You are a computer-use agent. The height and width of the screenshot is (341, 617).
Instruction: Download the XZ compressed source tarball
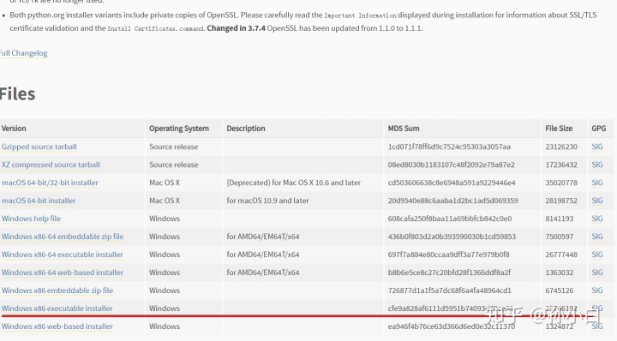pos(51,165)
